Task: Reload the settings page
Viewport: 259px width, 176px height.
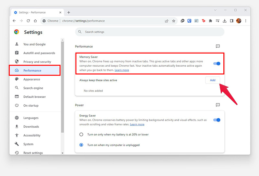Action: pyautogui.click(x=28, y=21)
